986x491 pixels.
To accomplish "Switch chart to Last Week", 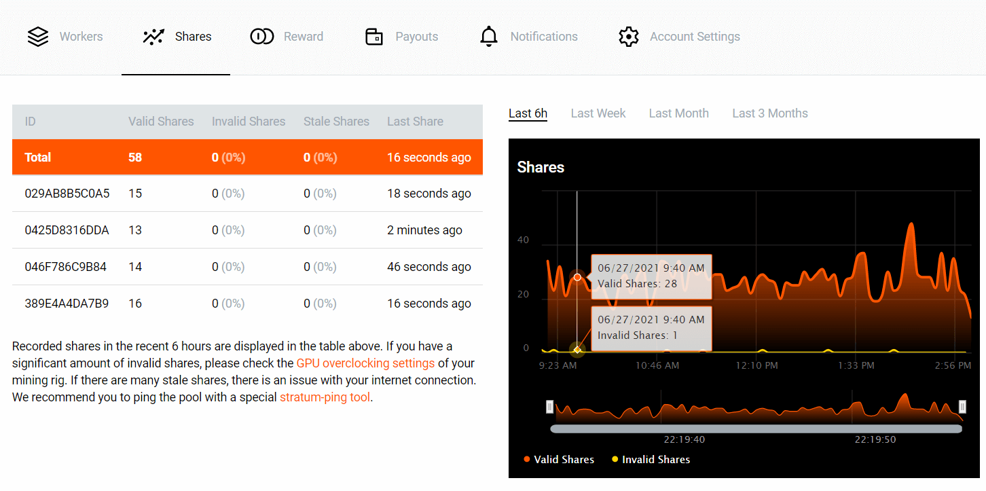I will click(x=598, y=113).
